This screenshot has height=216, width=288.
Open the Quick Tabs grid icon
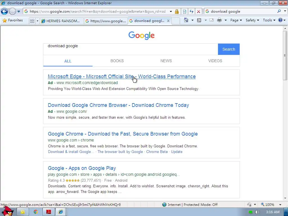click(32, 21)
